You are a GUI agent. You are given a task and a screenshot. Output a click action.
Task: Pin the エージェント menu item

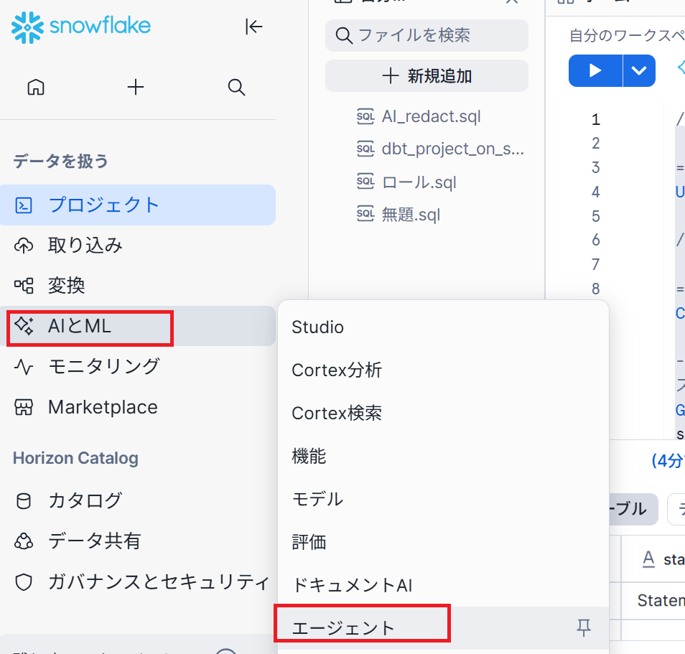(x=584, y=627)
